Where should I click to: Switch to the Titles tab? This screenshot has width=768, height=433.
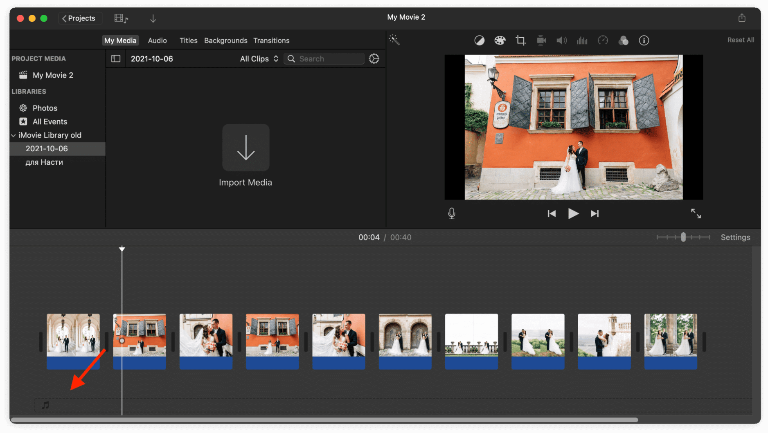(188, 40)
